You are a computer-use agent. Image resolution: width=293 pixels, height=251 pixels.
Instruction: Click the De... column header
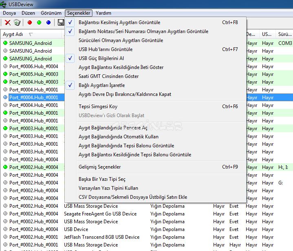tap(253, 34)
